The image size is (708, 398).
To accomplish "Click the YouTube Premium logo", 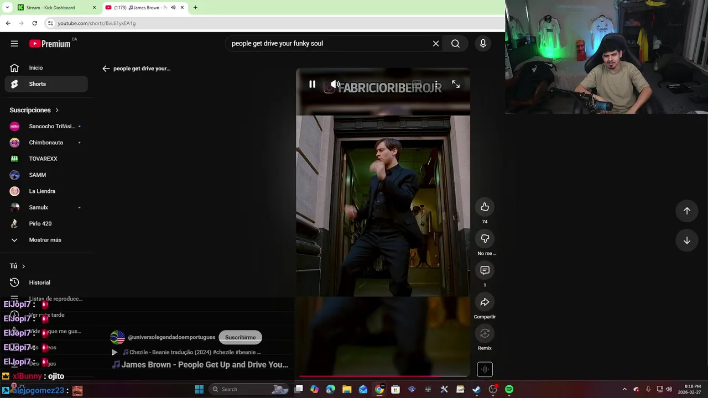I will pyautogui.click(x=50, y=44).
